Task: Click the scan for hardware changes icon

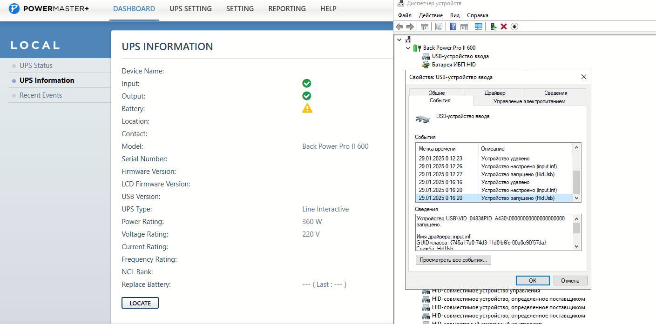Action: coord(478,27)
